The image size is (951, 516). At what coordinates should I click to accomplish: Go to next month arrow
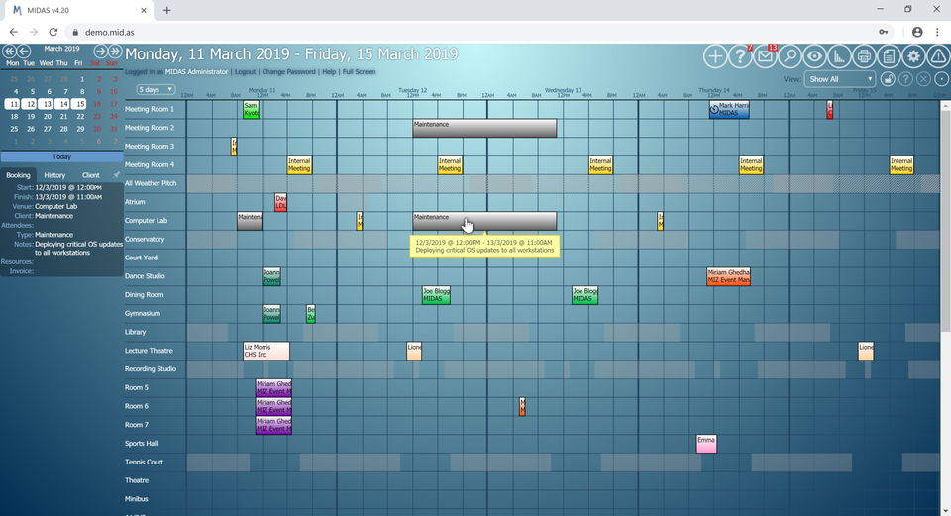(x=100, y=52)
